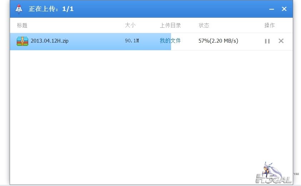Image resolution: width=301 pixels, height=186 pixels.
Task: Click the 90.1M file size value
Action: (x=132, y=41)
